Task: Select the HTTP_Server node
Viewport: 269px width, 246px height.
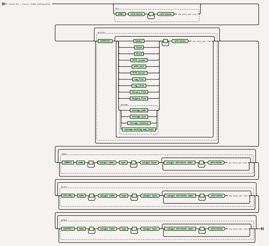Action: [x=139, y=73]
